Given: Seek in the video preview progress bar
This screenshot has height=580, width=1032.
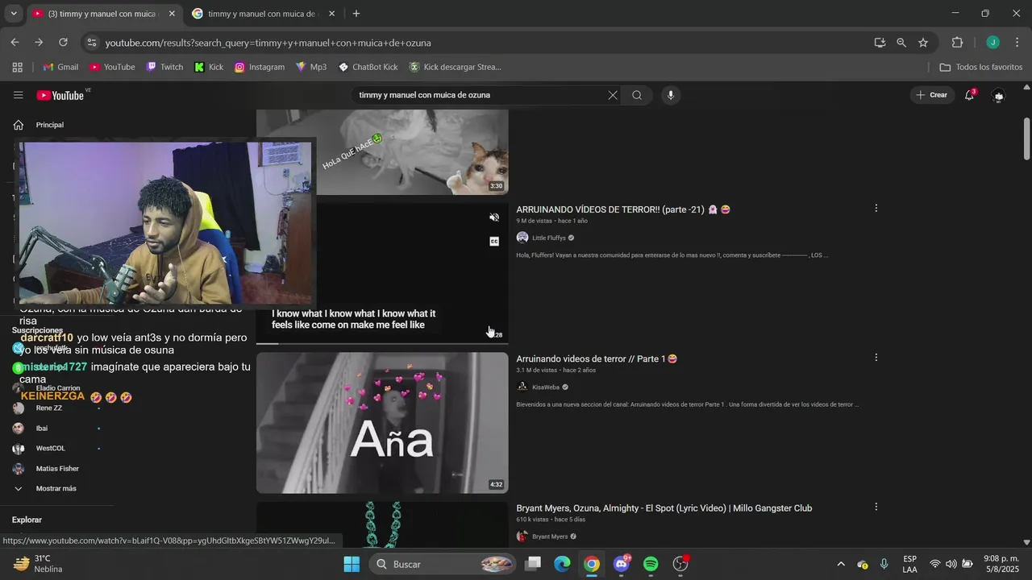Looking at the screenshot, I should coord(382,343).
